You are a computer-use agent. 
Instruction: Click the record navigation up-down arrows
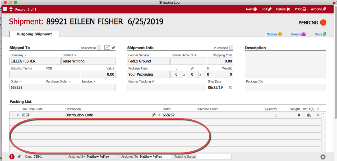[x=11, y=9]
